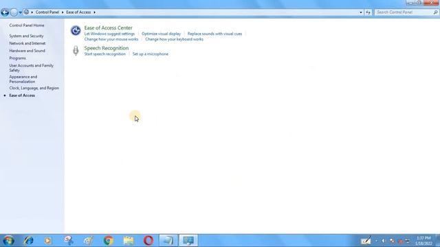Switch to the blue window taskbar button

click(168, 241)
